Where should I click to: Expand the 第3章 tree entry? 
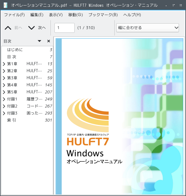pyautogui.click(x=4, y=78)
